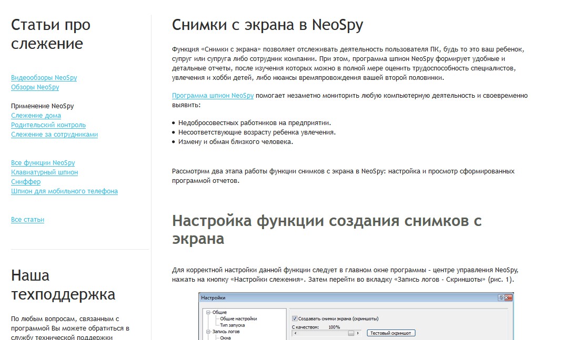The width and height of the screenshot is (574, 340).
Task: Click the С качеством 100% label
Action: (x=316, y=327)
